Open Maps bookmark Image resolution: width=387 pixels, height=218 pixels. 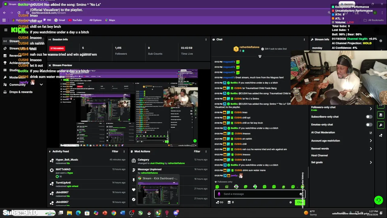pos(110,20)
